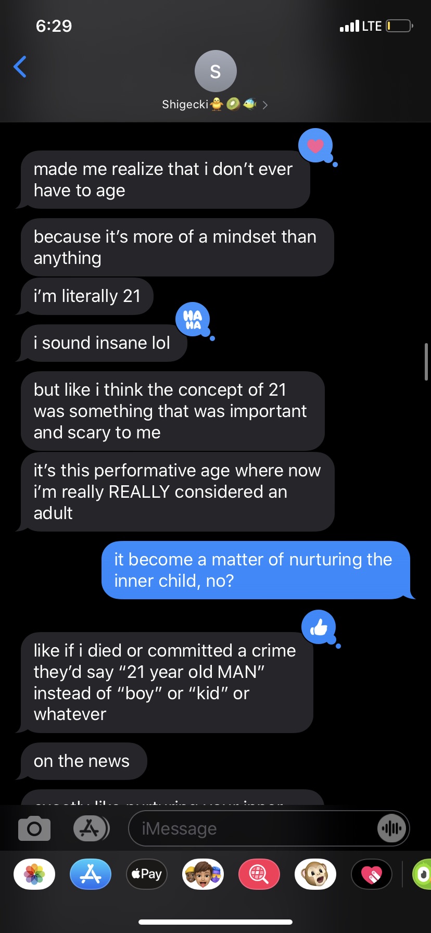The height and width of the screenshot is (933, 431).
Task: Tap the S contact avatar
Action: coord(215,71)
